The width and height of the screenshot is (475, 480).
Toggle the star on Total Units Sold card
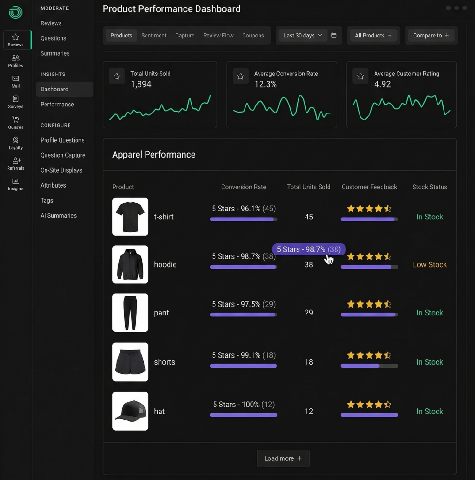click(117, 76)
